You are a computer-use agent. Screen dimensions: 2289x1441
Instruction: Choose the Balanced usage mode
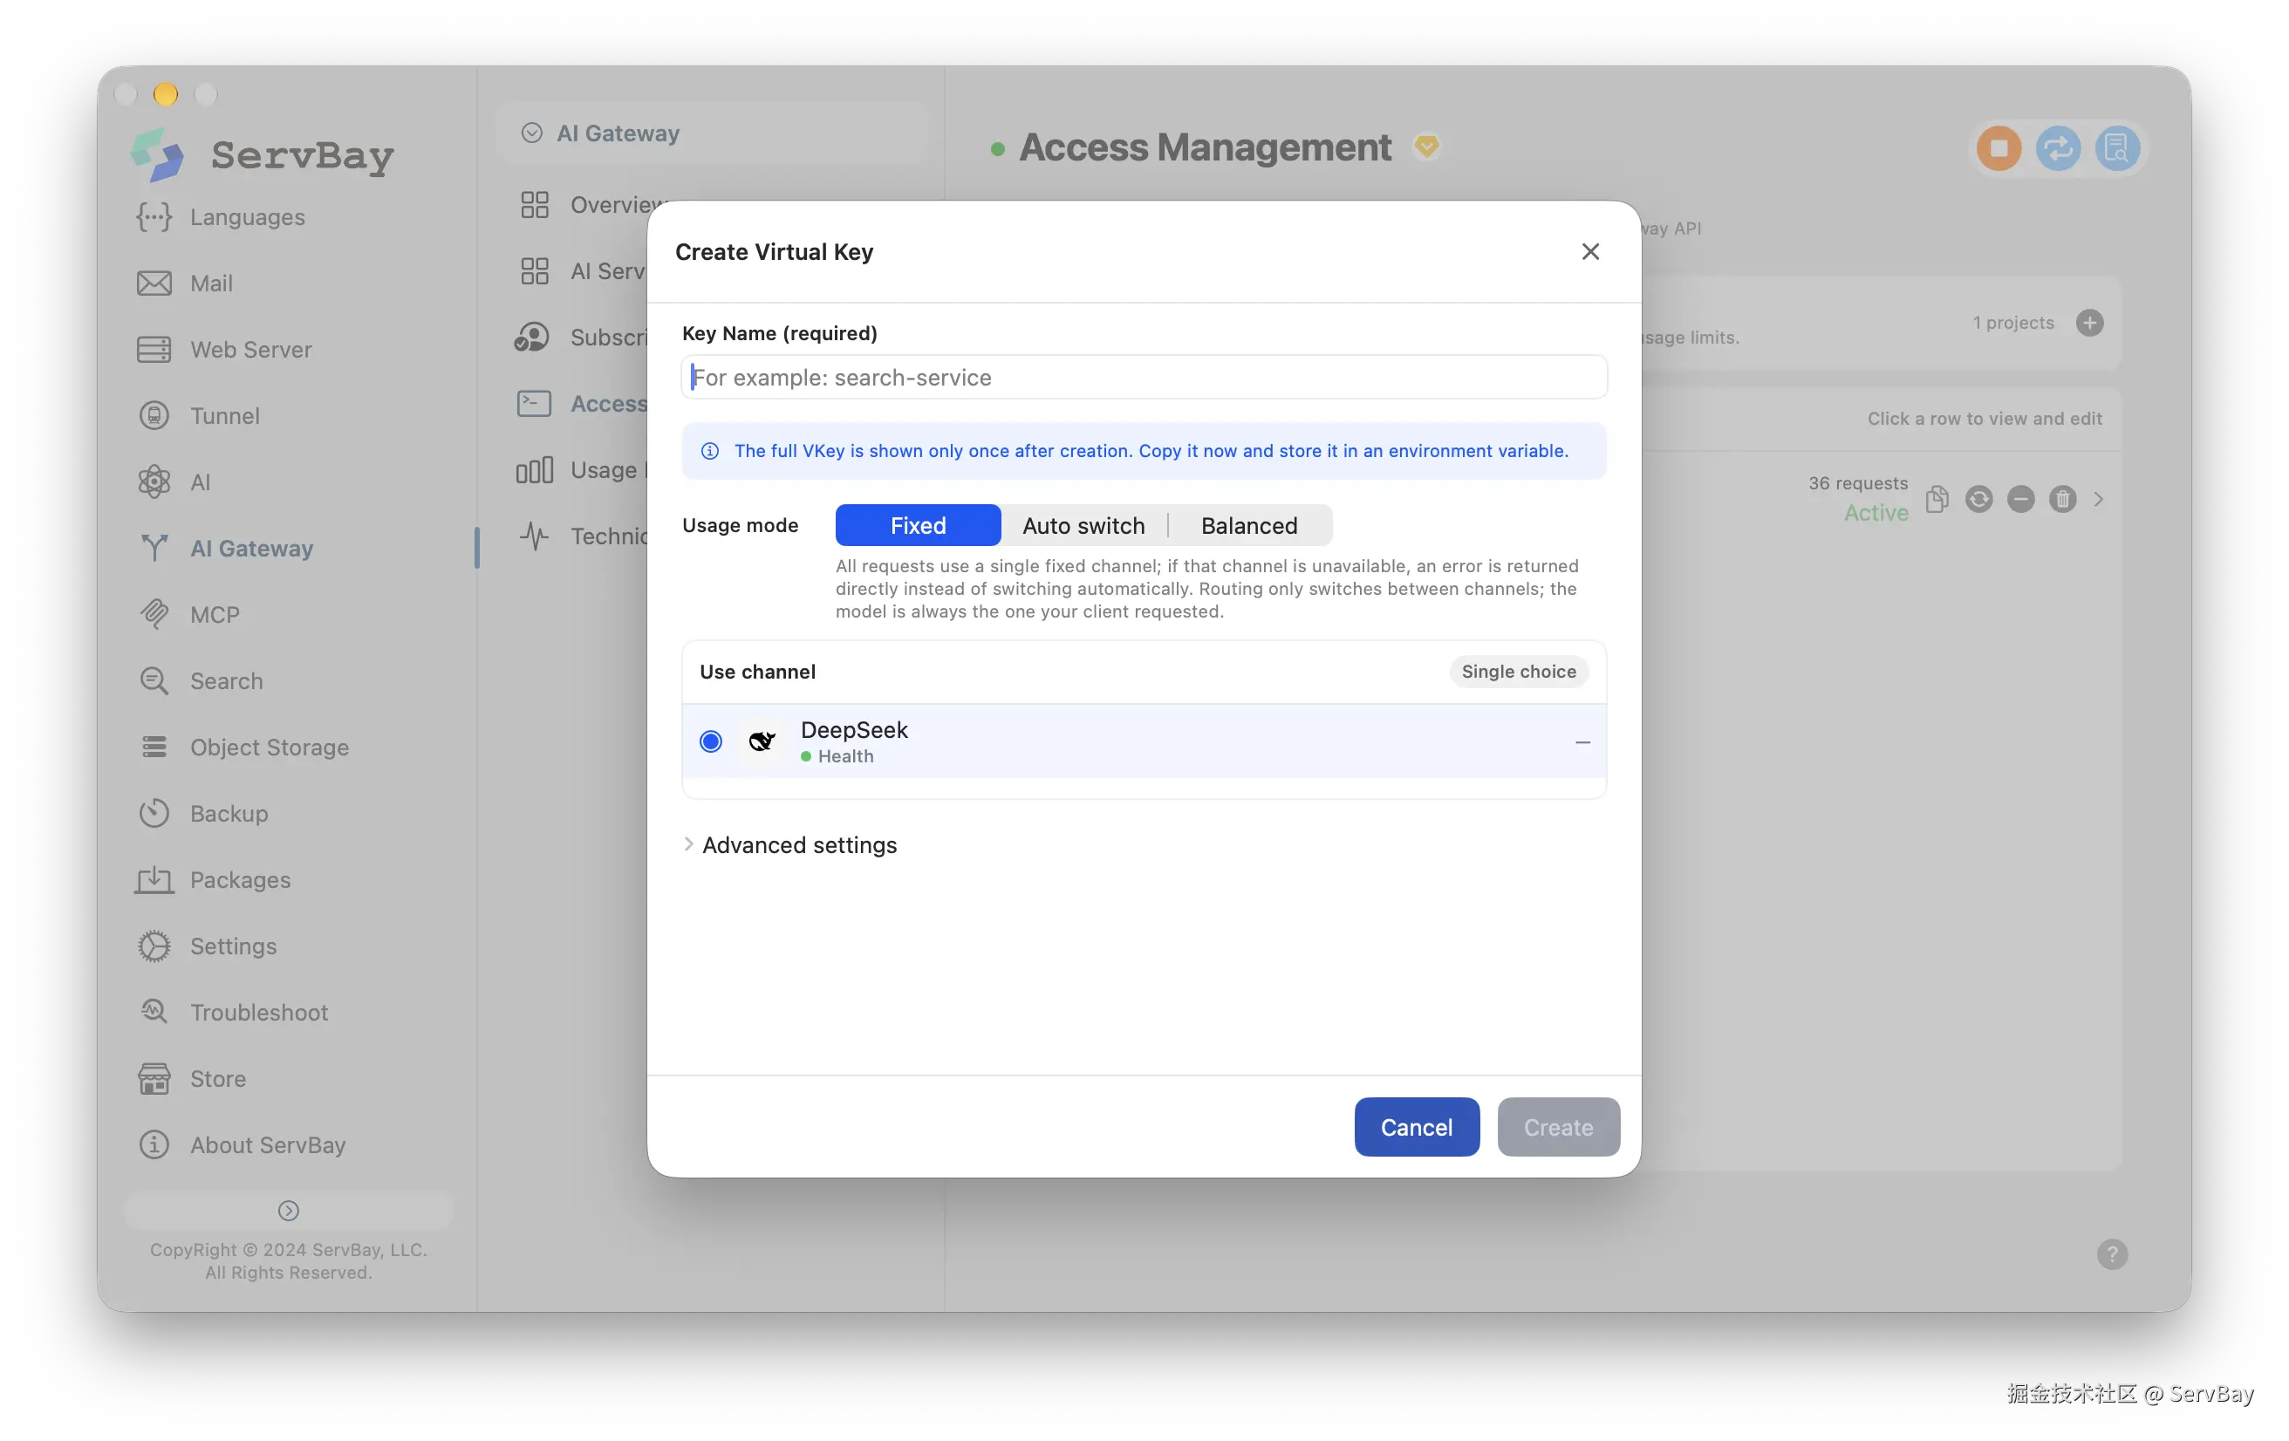[x=1249, y=526]
